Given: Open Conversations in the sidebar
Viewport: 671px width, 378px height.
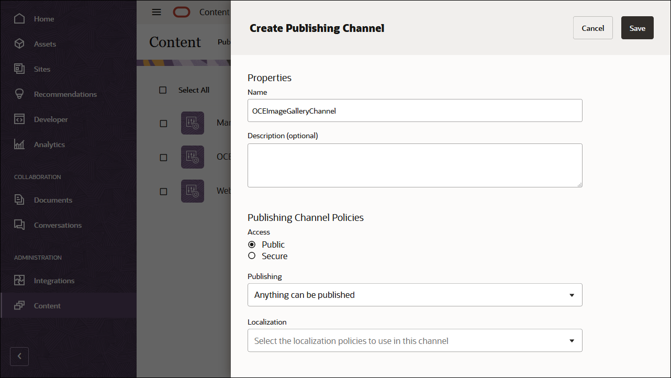Looking at the screenshot, I should (x=58, y=225).
